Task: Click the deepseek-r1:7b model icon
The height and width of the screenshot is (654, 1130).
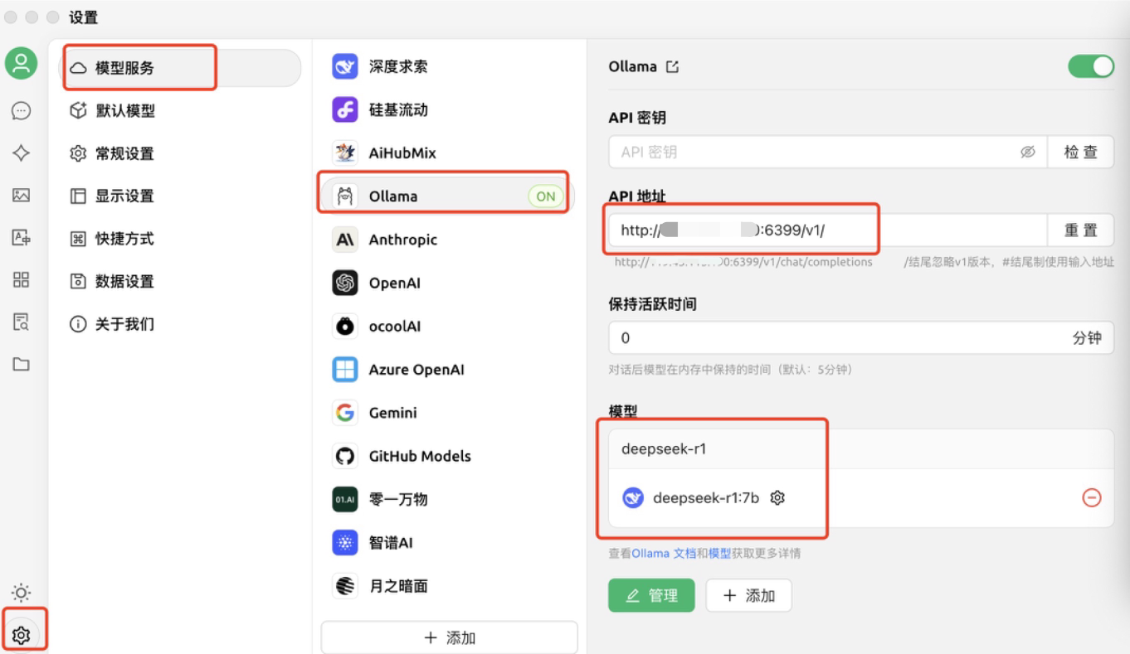Action: (x=633, y=498)
